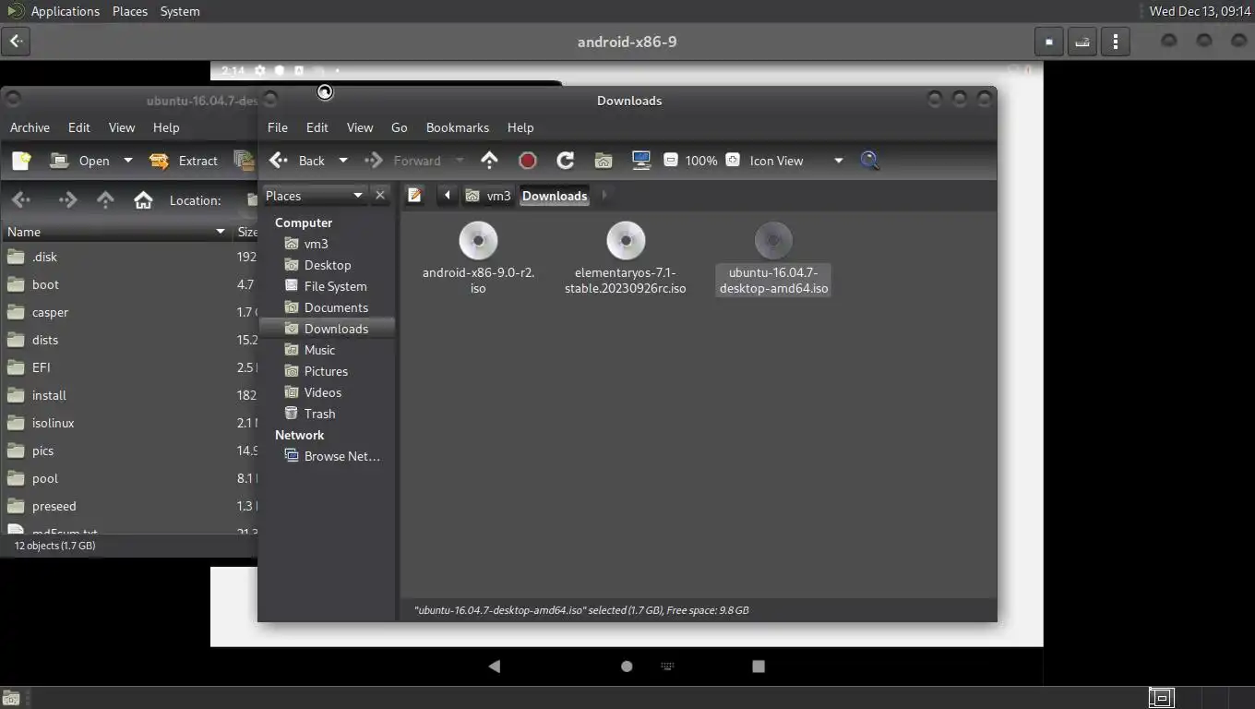The height and width of the screenshot is (709, 1255).
Task: Reload the Downloads folder
Action: 566,161
